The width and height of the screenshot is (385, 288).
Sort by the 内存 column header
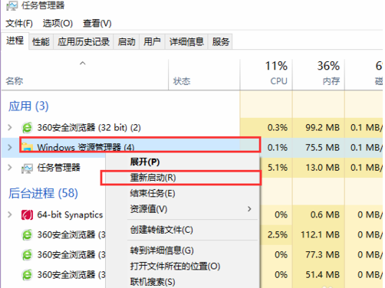coord(318,74)
